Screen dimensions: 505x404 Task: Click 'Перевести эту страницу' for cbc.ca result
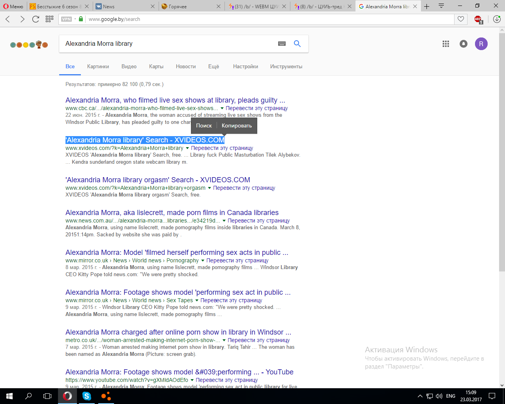point(257,108)
